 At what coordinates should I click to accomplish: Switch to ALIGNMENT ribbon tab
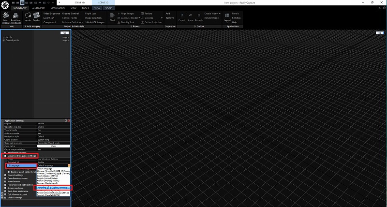39,8
